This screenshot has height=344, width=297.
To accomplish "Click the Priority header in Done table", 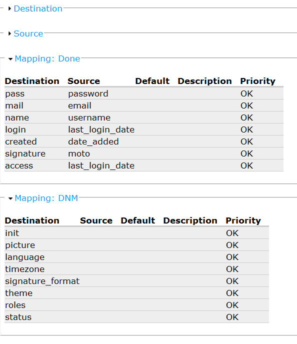I will pyautogui.click(x=257, y=81).
